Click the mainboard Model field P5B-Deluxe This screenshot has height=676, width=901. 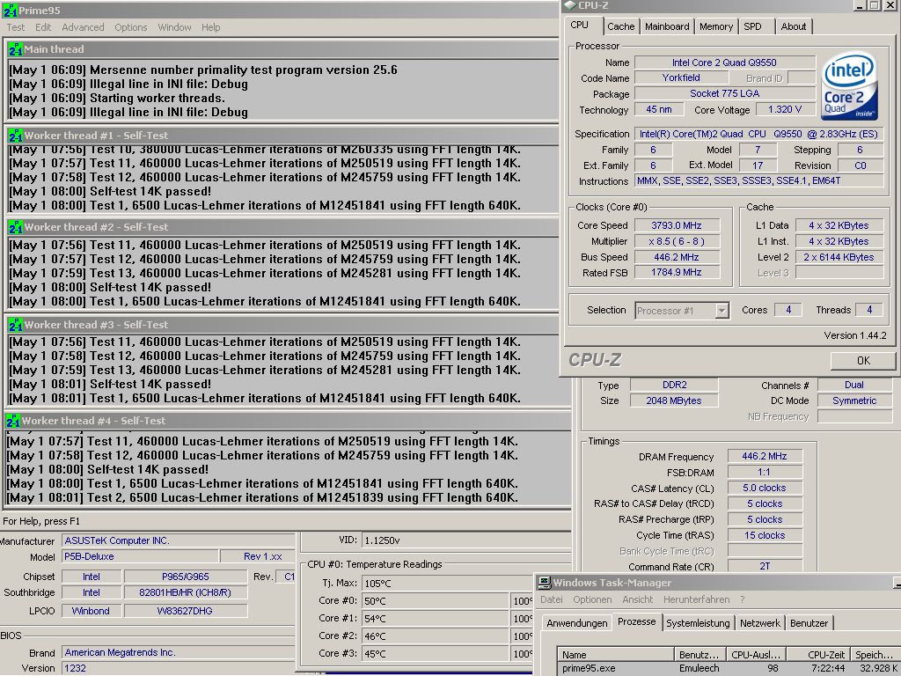pyautogui.click(x=140, y=556)
